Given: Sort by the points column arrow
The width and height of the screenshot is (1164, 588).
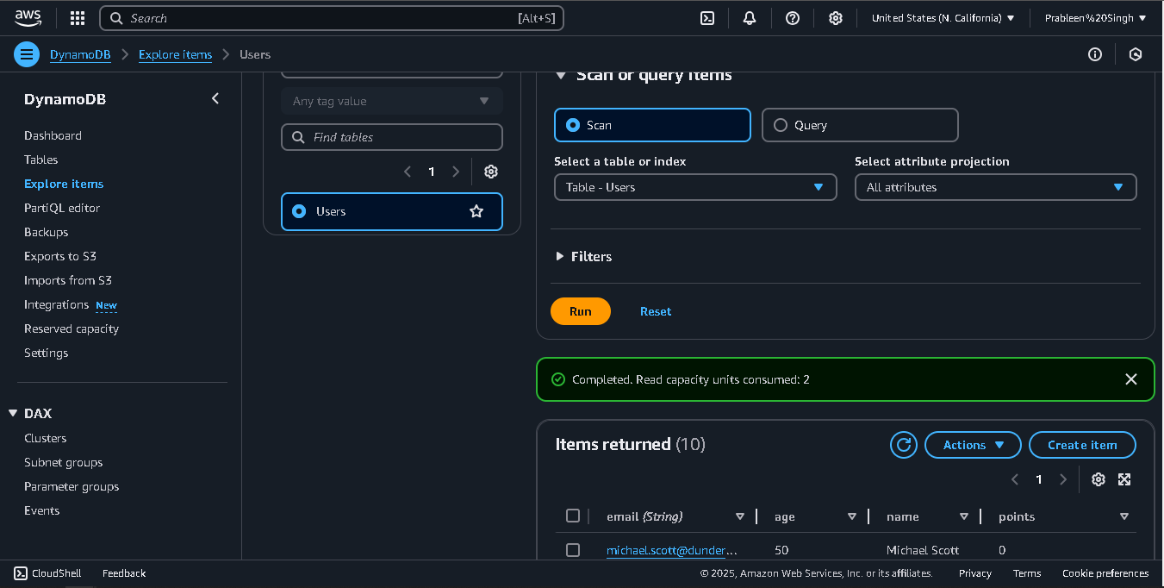Looking at the screenshot, I should (x=1124, y=516).
